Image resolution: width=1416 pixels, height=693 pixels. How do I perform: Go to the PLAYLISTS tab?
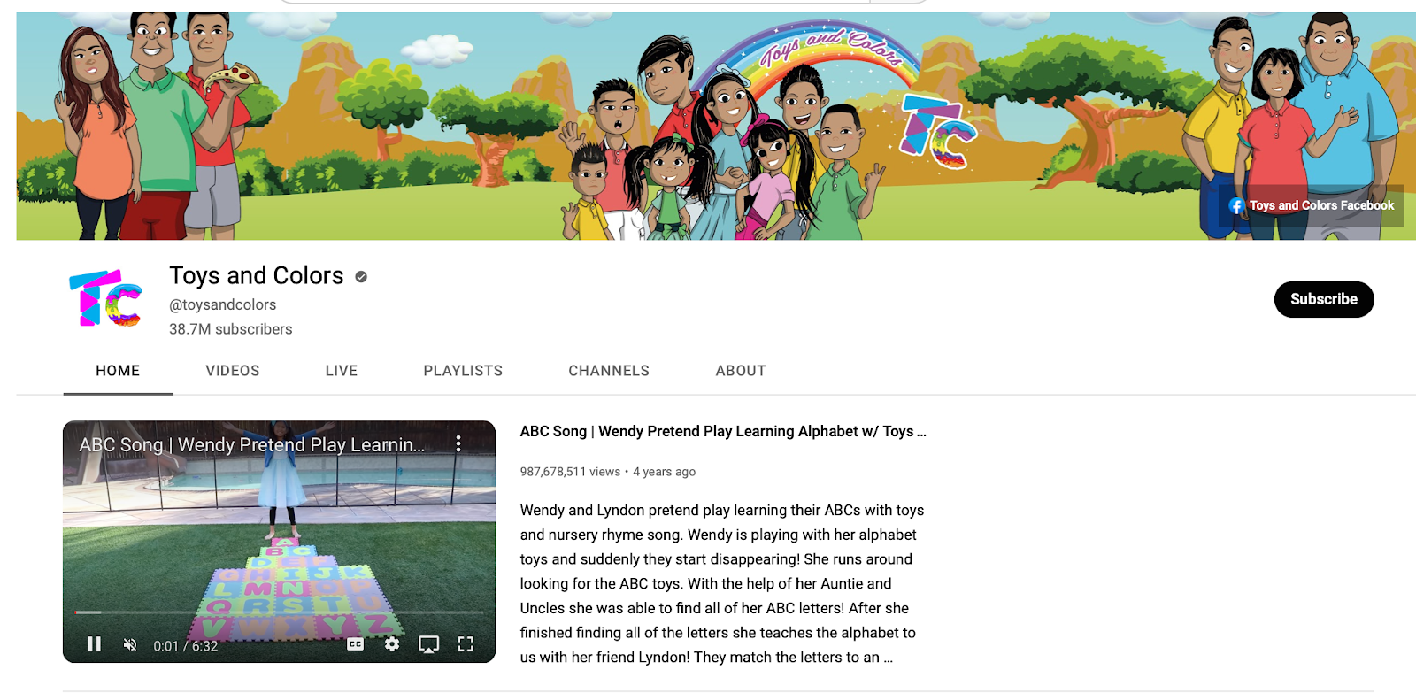463,371
